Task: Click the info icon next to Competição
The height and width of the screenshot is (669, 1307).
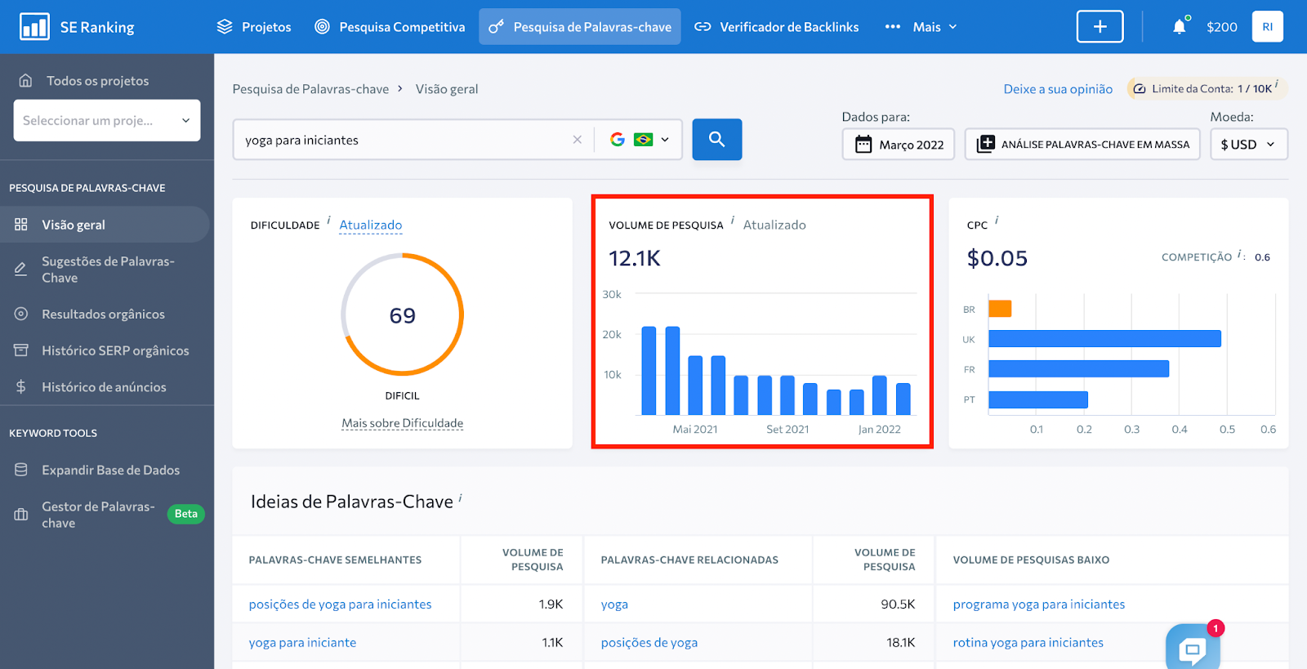Action: click(1240, 255)
